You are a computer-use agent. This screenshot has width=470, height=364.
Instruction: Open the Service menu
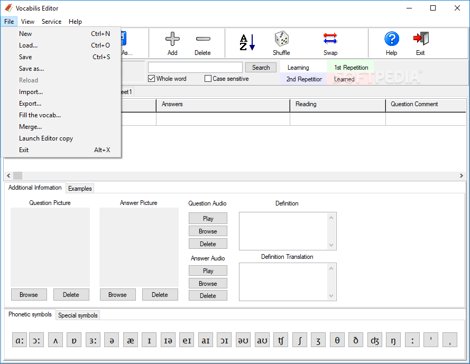52,22
